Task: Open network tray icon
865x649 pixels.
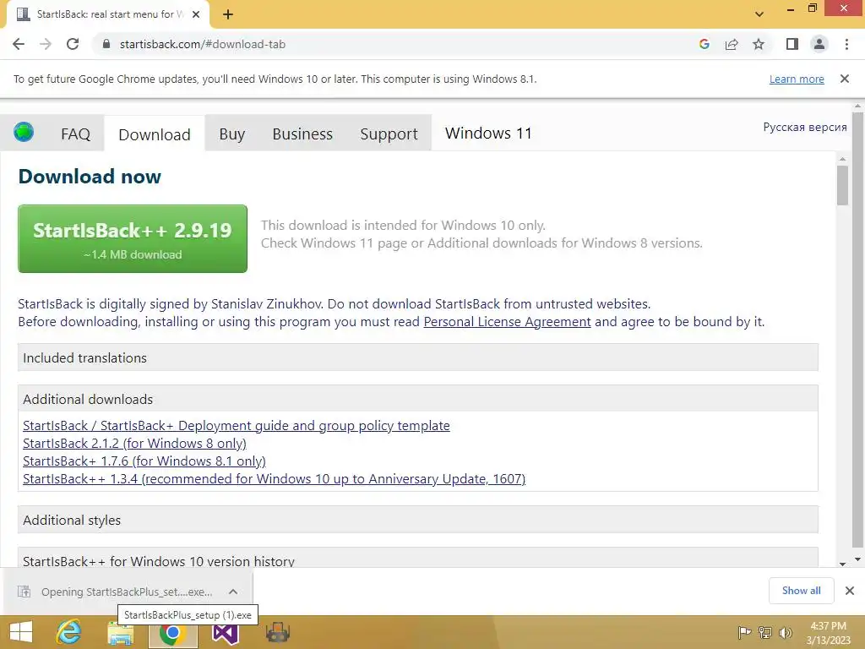Action: [765, 632]
